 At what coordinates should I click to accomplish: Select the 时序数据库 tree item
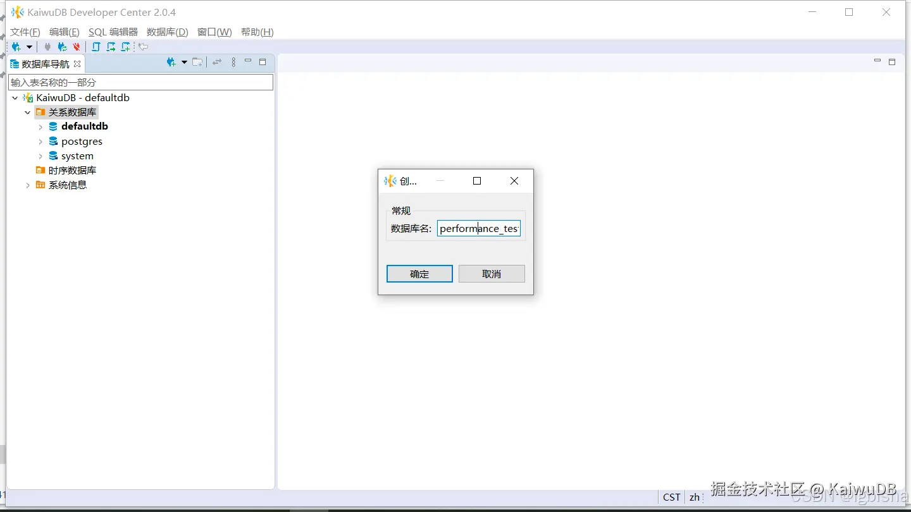[x=73, y=171]
